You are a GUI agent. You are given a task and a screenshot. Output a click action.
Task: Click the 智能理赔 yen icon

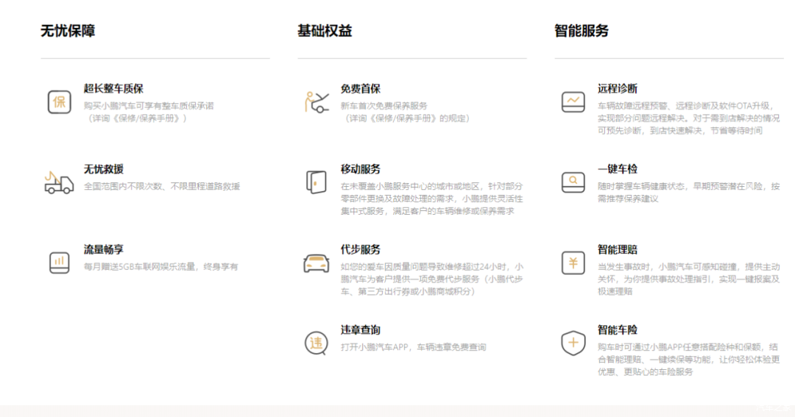coord(573,263)
